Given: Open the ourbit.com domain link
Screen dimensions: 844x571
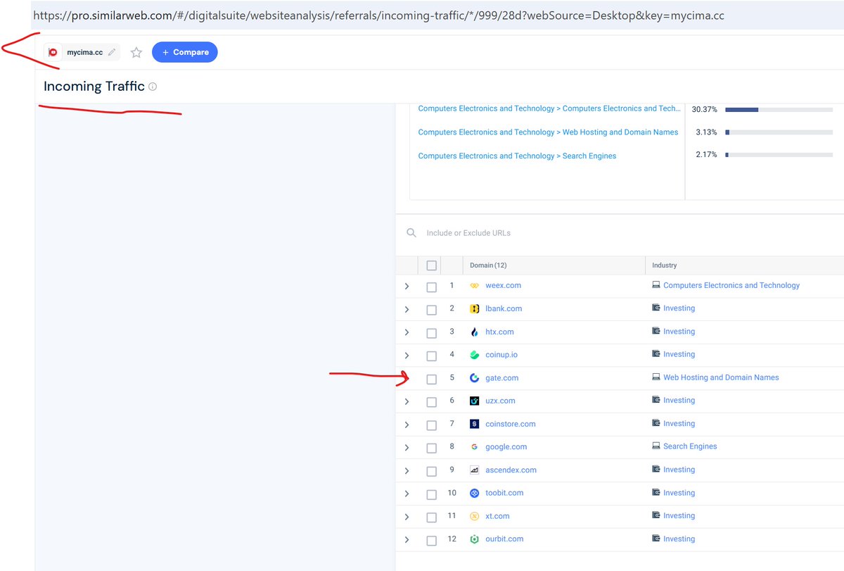Looking at the screenshot, I should coord(504,539).
